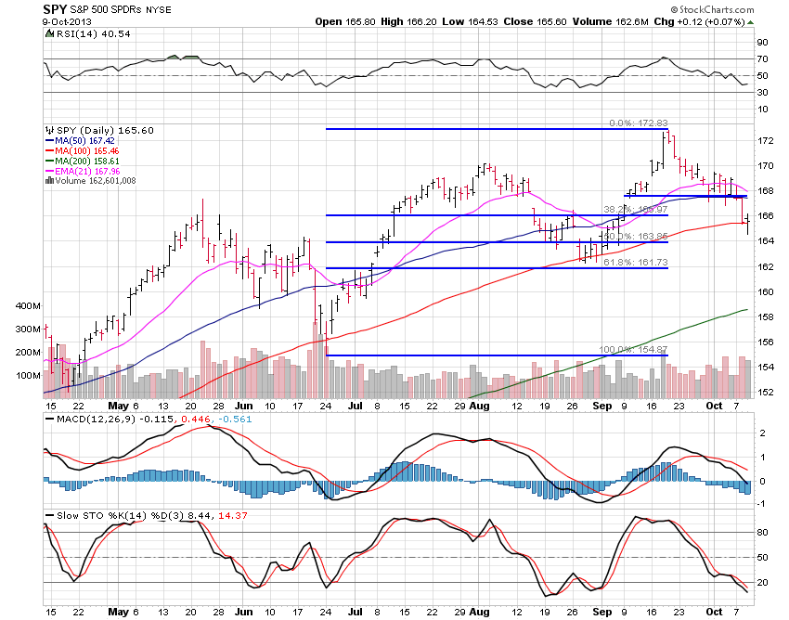Click the 0.0%: 172.83 Fibonacci label
This screenshot has height=620, width=789.
tap(638, 123)
